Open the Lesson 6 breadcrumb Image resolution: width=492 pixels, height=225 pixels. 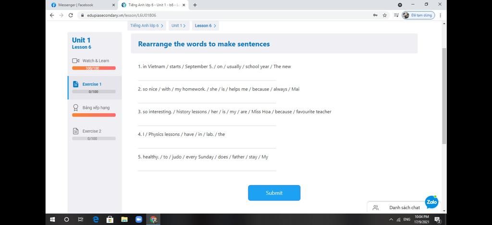206,26
